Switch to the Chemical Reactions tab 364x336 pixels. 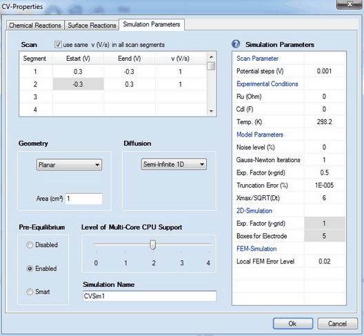point(35,25)
